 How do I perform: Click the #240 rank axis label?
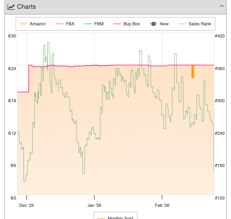pyautogui.click(x=220, y=133)
